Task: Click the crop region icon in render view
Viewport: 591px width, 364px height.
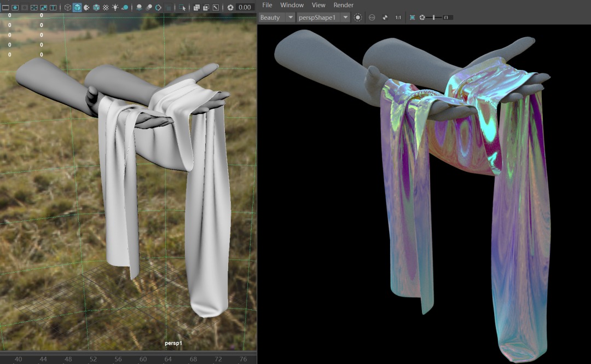Action: (413, 18)
